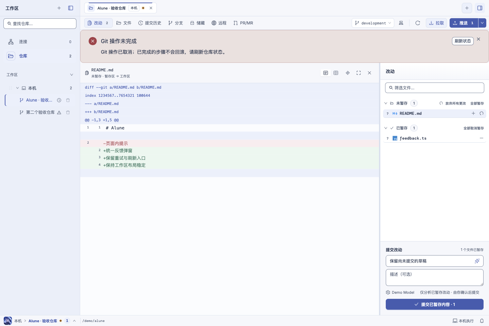The height and width of the screenshot is (326, 489).
Task: Click the 推送 button
Action: [x=464, y=23]
